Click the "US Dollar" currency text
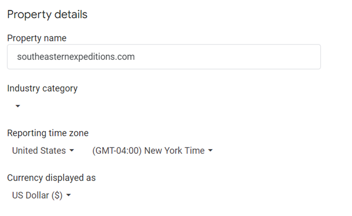This screenshot has width=352, height=216. pos(30,195)
